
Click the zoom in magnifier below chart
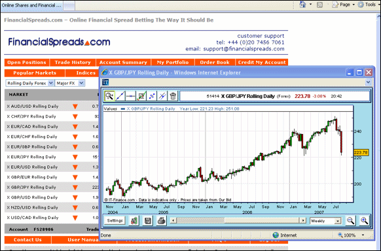364,221
